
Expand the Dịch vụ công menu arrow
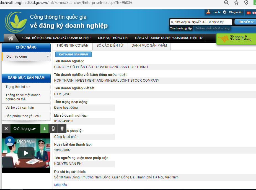pos(48,57)
